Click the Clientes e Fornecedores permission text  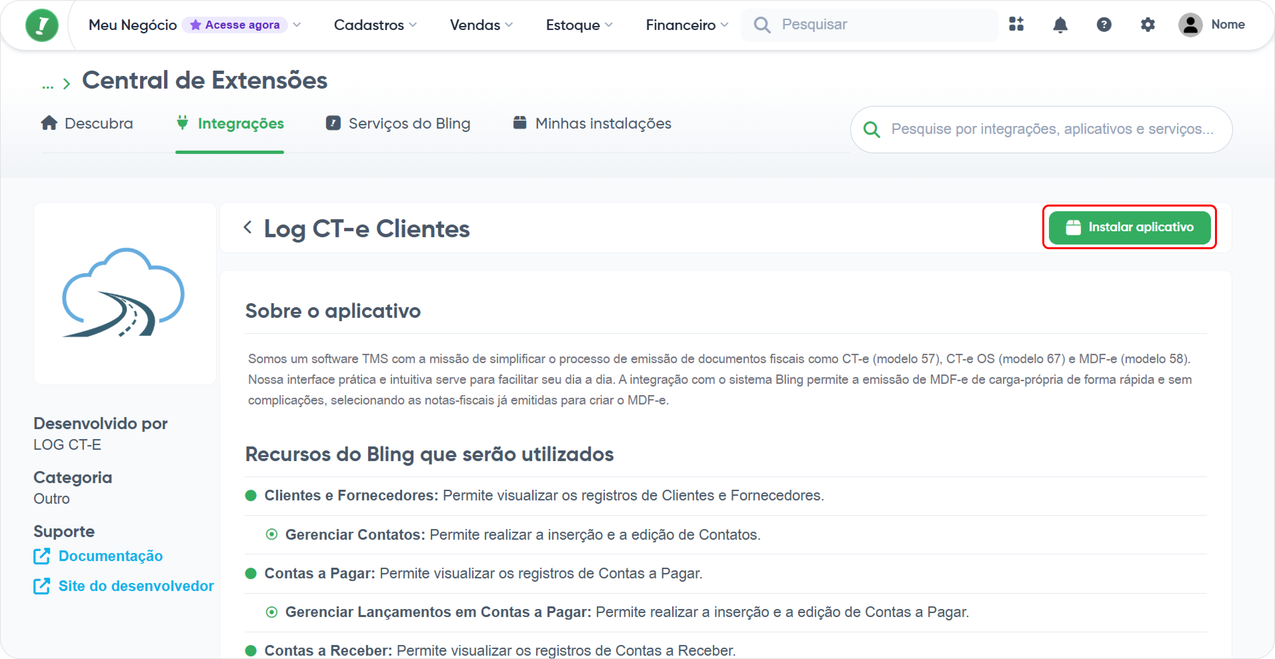coord(544,495)
